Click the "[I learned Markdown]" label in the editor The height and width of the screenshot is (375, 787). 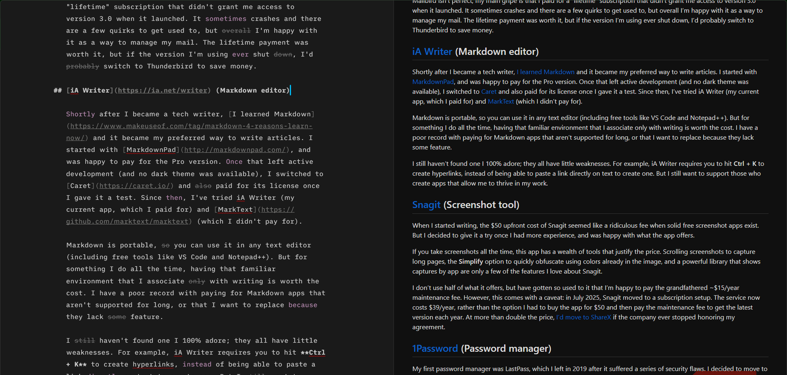(271, 114)
